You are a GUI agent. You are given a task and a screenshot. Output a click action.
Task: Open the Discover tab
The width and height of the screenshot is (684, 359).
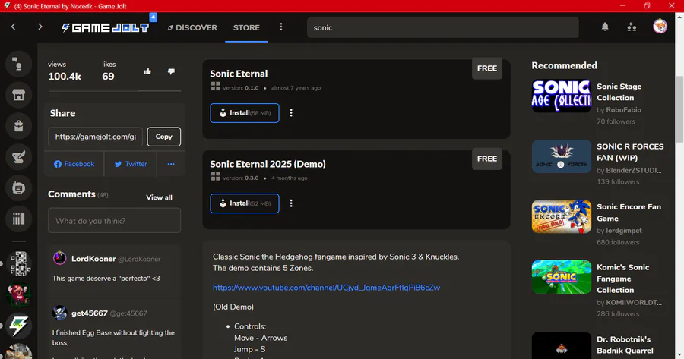click(x=192, y=27)
